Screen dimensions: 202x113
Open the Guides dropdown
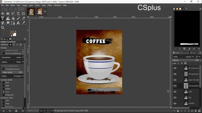pyautogui.click(x=12, y=76)
